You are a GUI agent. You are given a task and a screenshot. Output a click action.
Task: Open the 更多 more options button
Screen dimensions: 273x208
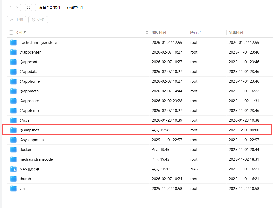[38, 20]
